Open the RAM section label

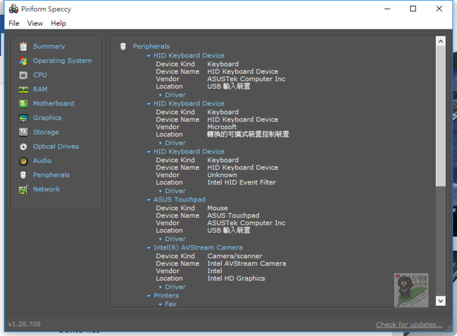(x=40, y=89)
